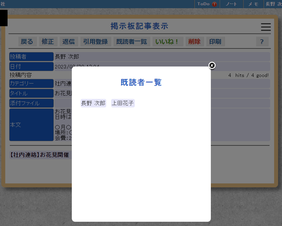Viewport: 282px width, 226px height.
Task: Open the メモ menu in top bar
Action: [253, 4]
